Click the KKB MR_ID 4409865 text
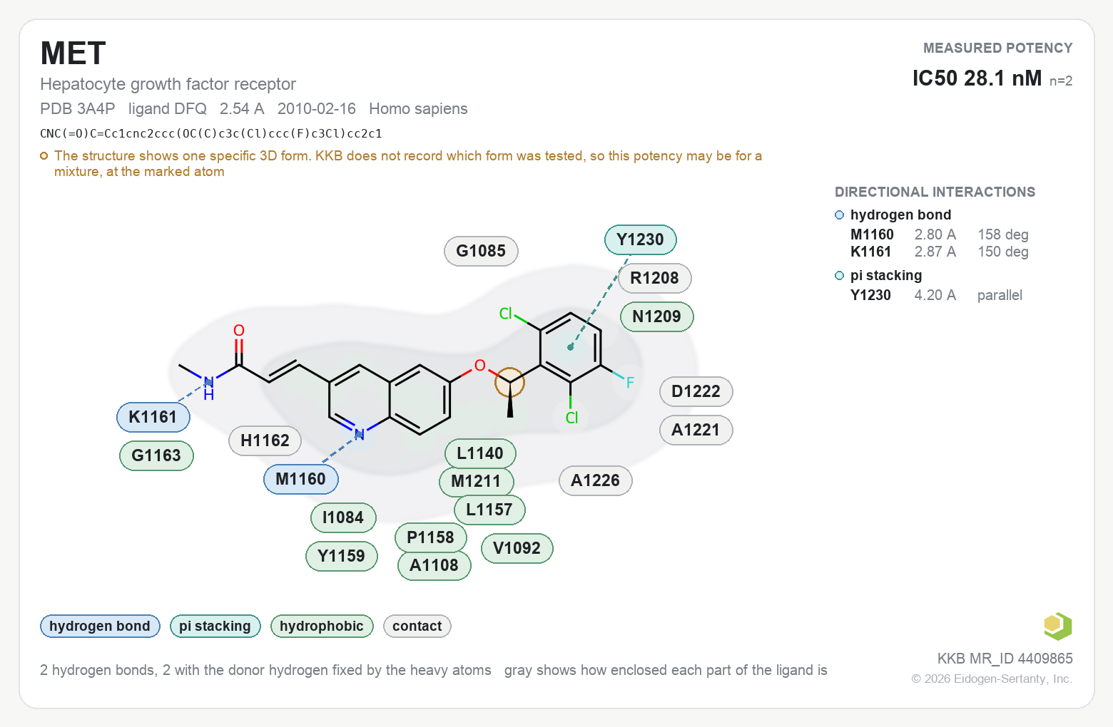Screen dimensions: 1113x727 click(x=1005, y=659)
